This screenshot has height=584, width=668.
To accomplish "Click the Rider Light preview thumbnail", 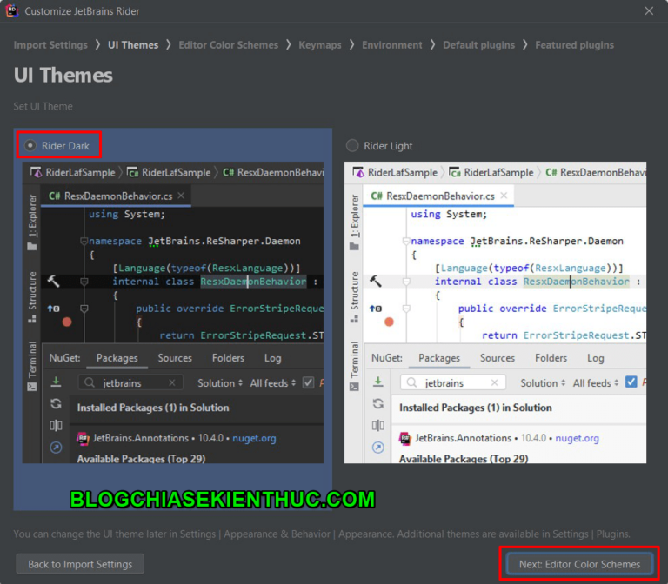I will coord(495,313).
